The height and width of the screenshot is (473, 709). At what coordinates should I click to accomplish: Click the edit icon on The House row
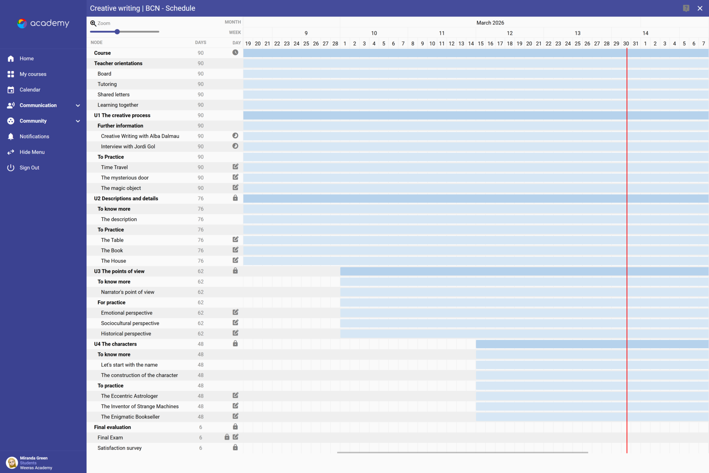click(235, 260)
